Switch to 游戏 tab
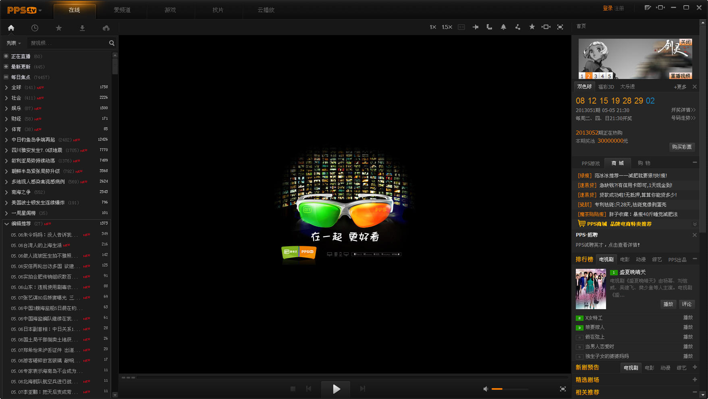The width and height of the screenshot is (708, 399). (170, 10)
